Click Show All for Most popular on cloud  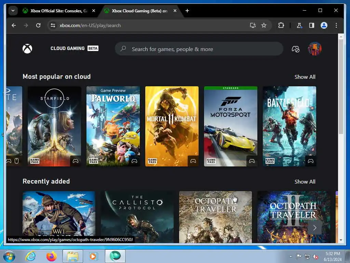(x=305, y=77)
